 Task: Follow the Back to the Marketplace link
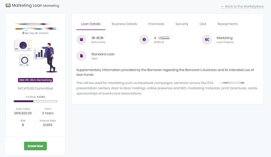242,6
